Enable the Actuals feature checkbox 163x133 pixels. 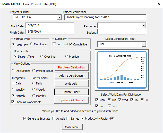click(x=54, y=119)
